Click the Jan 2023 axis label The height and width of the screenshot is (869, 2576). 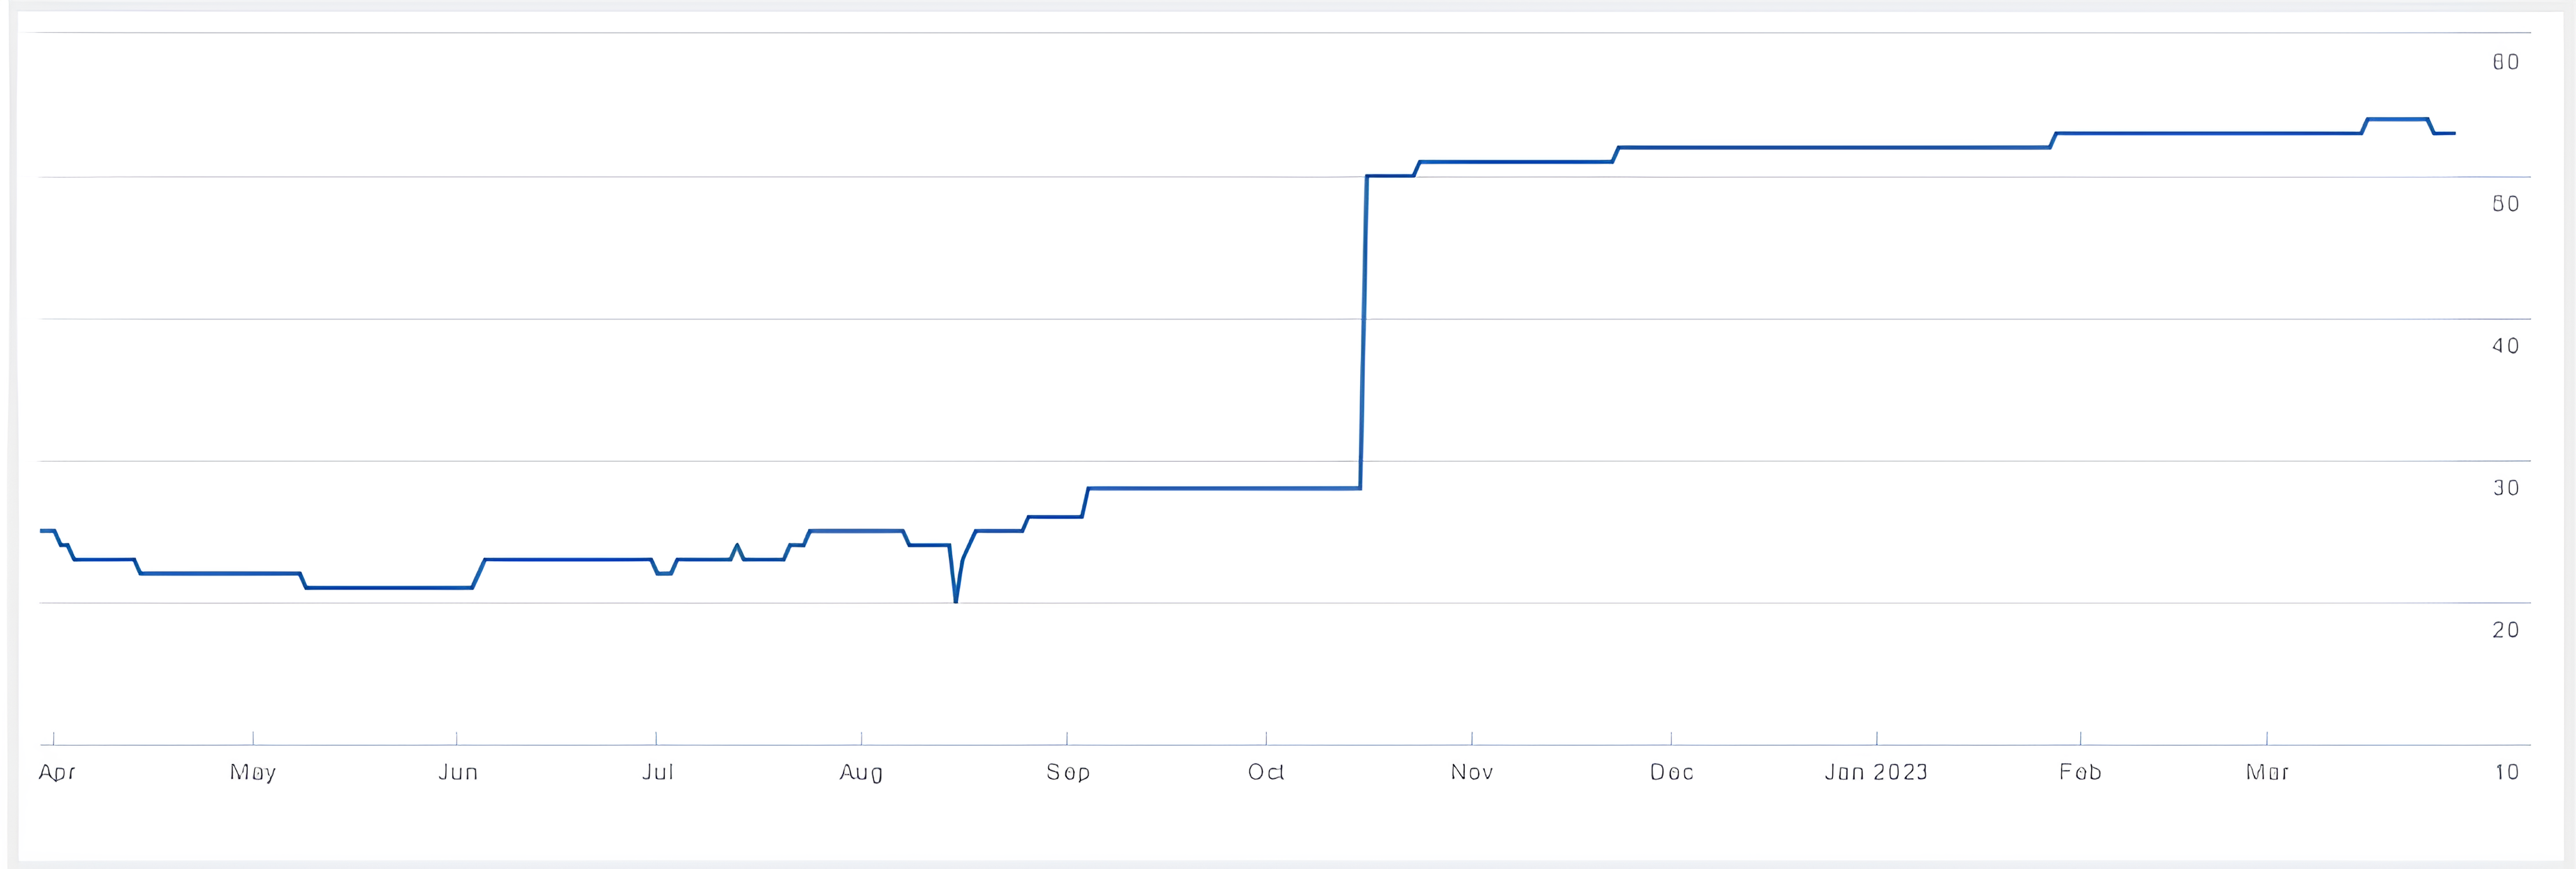point(1876,772)
